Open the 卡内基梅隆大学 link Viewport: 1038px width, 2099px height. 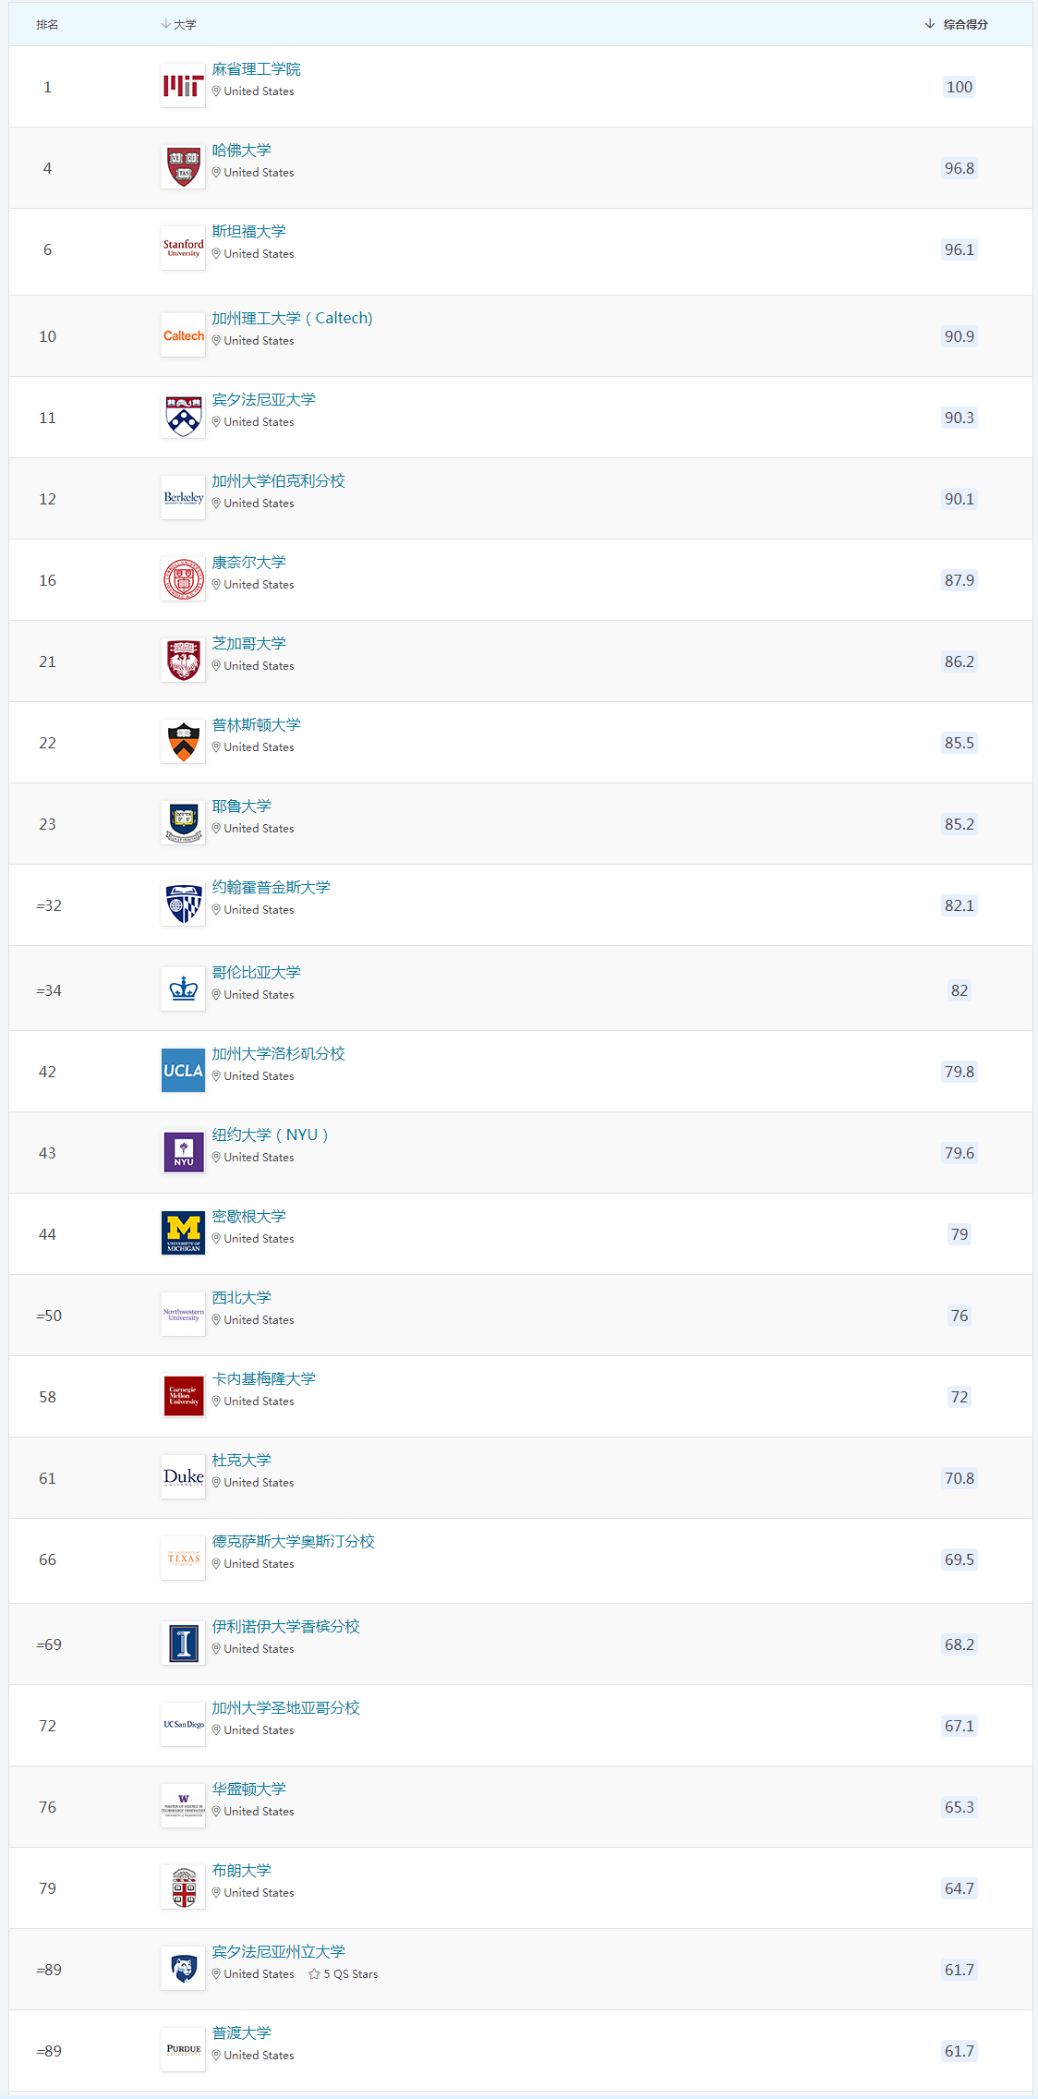pyautogui.click(x=263, y=1379)
